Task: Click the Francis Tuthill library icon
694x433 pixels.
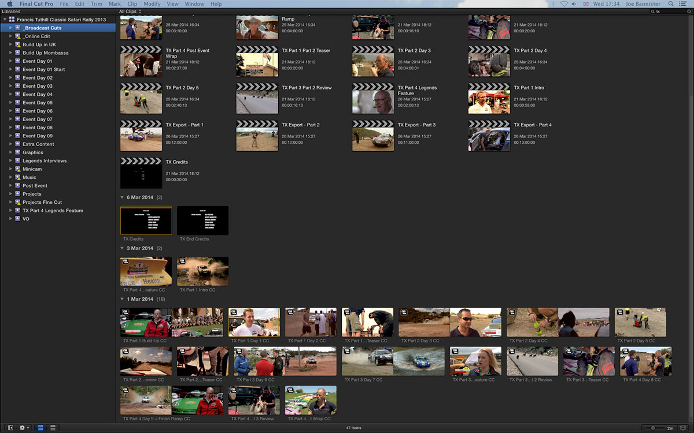Action: 12,20
